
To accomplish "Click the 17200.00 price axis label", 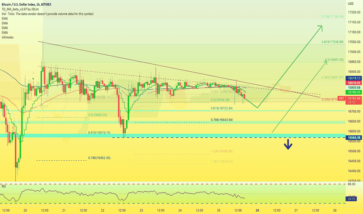I will coord(354,12).
